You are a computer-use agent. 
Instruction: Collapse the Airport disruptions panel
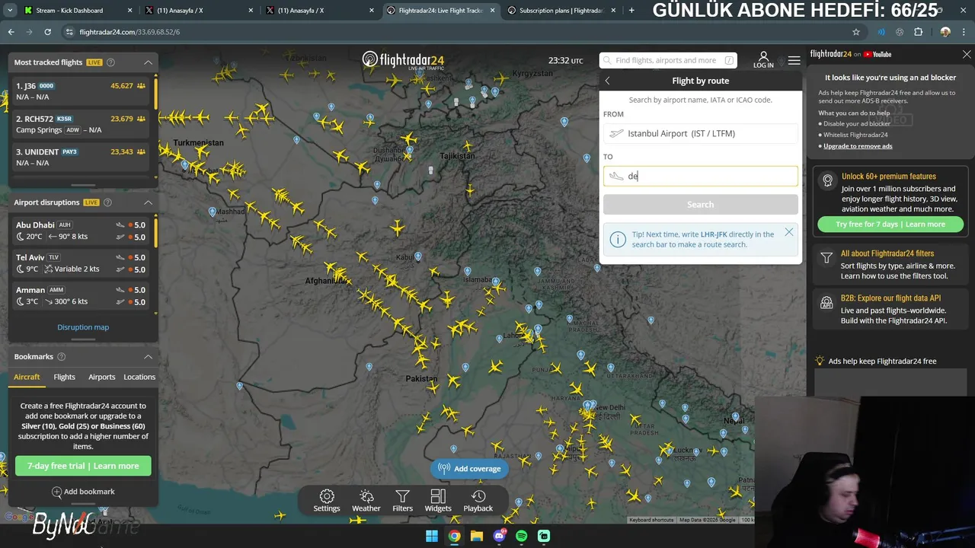coord(149,202)
